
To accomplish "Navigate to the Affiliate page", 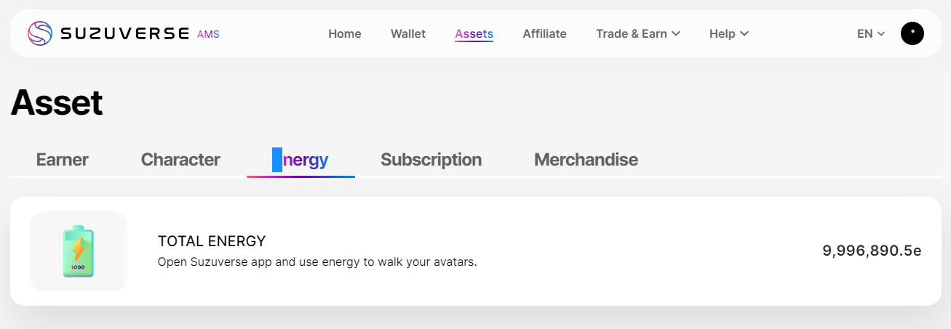I will click(544, 33).
